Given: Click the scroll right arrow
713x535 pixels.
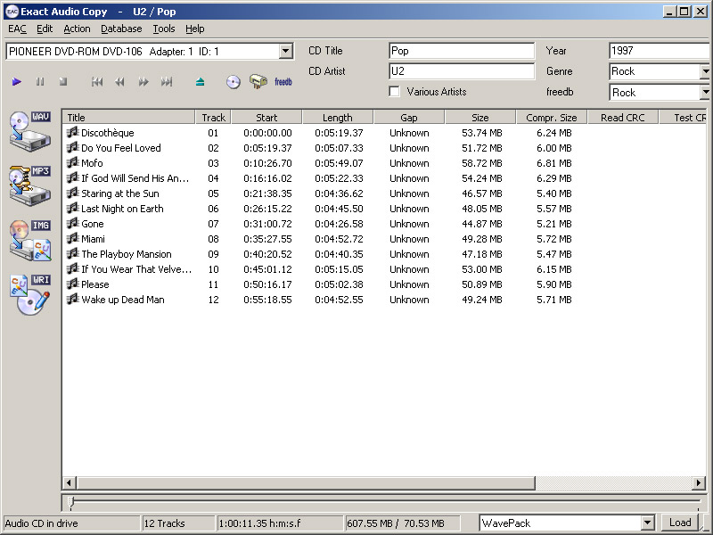Looking at the screenshot, I should point(699,482).
